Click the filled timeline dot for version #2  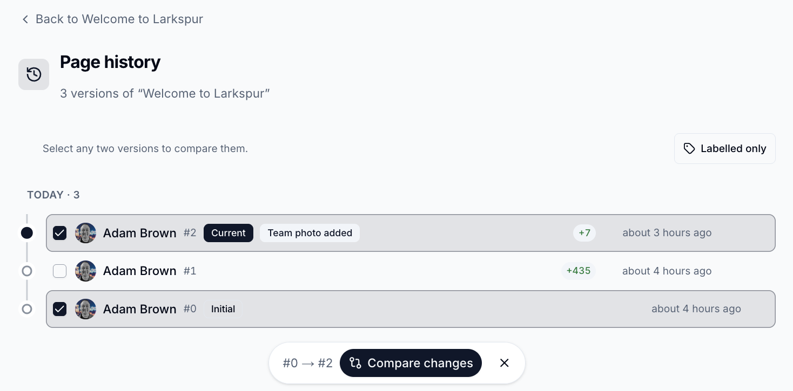(26, 233)
